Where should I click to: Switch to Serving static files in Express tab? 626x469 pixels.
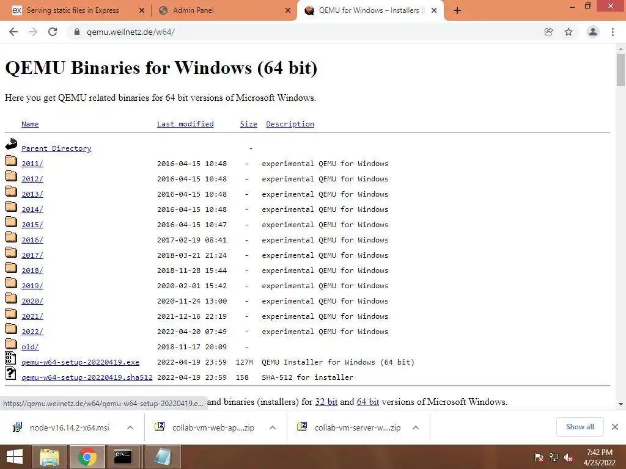coord(73,11)
